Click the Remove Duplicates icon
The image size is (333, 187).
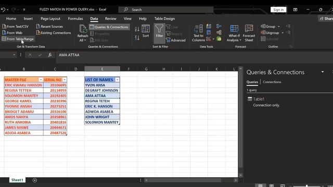pyautogui.click(x=209, y=32)
